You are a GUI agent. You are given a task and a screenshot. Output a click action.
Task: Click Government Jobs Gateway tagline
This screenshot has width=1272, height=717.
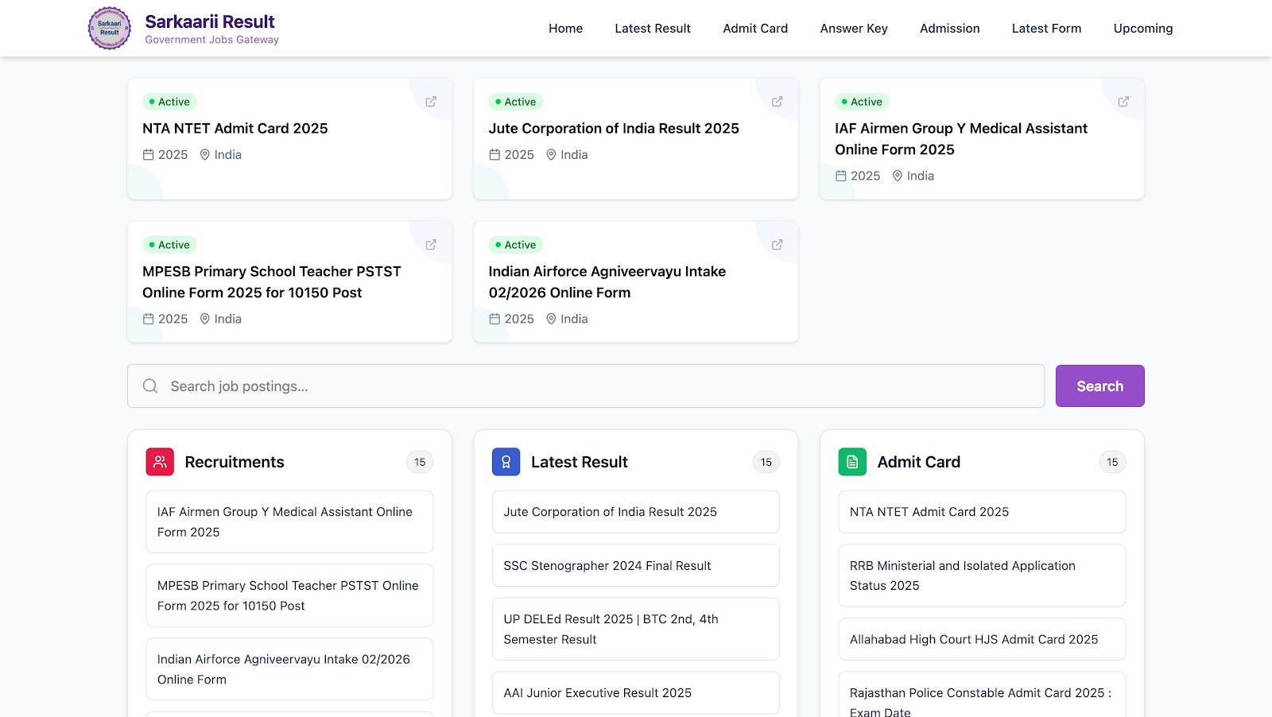(x=211, y=40)
